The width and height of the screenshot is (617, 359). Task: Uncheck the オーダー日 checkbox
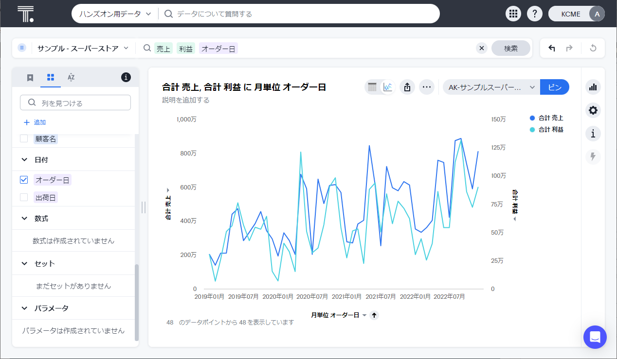[24, 180]
